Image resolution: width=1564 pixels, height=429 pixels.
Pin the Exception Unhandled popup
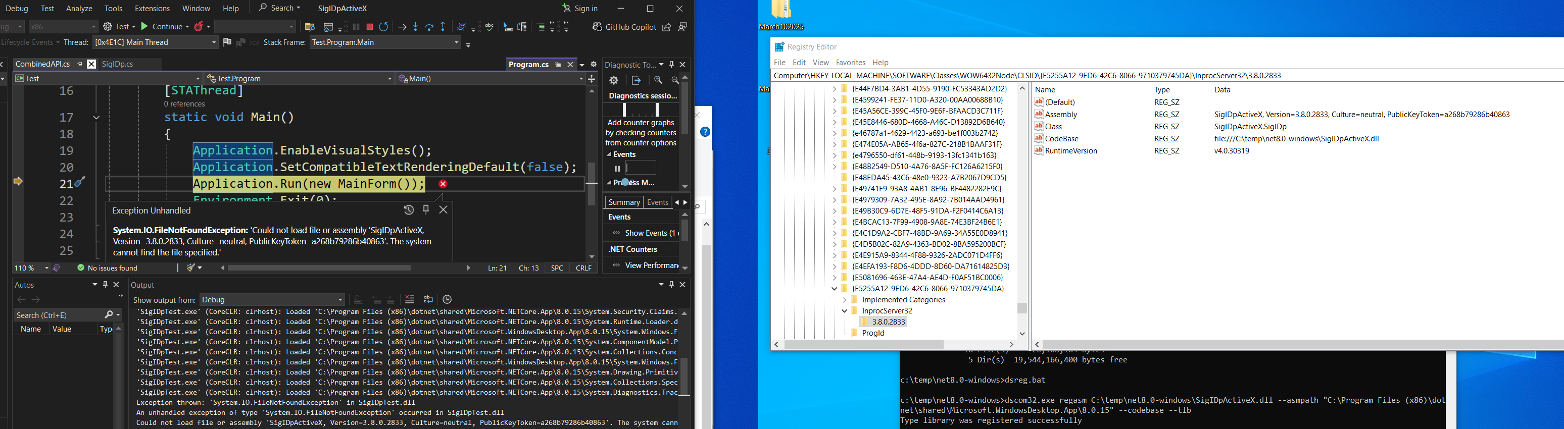point(426,209)
